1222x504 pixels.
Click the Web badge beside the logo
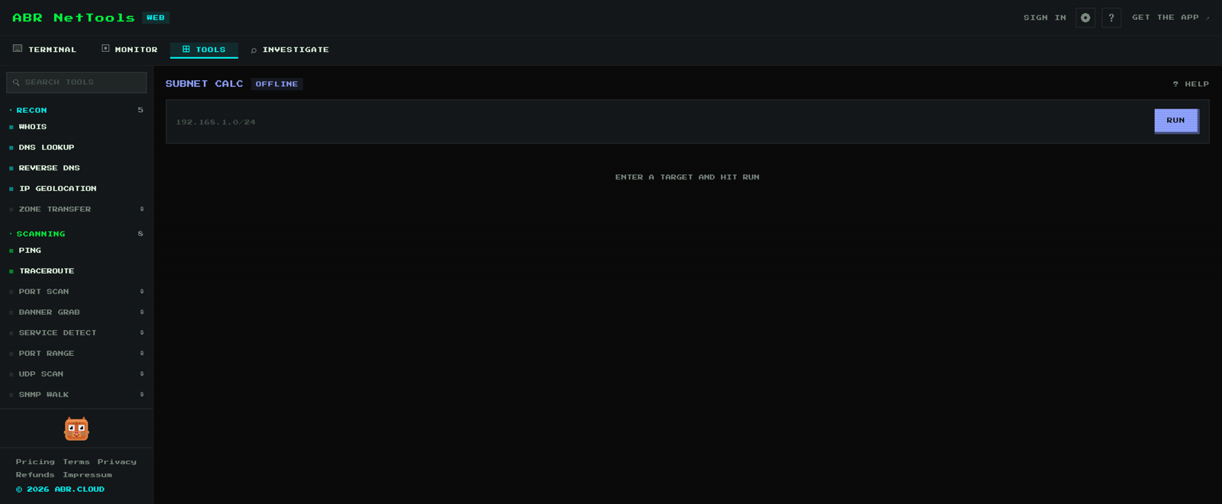(156, 18)
